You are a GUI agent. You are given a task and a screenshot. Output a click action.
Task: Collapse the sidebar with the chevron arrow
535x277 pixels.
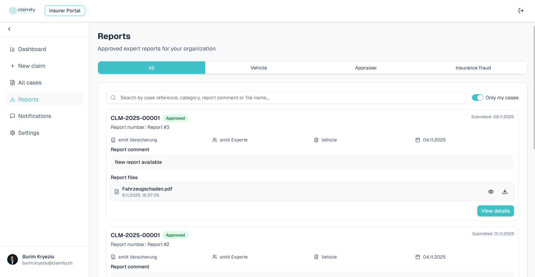pyautogui.click(x=9, y=29)
